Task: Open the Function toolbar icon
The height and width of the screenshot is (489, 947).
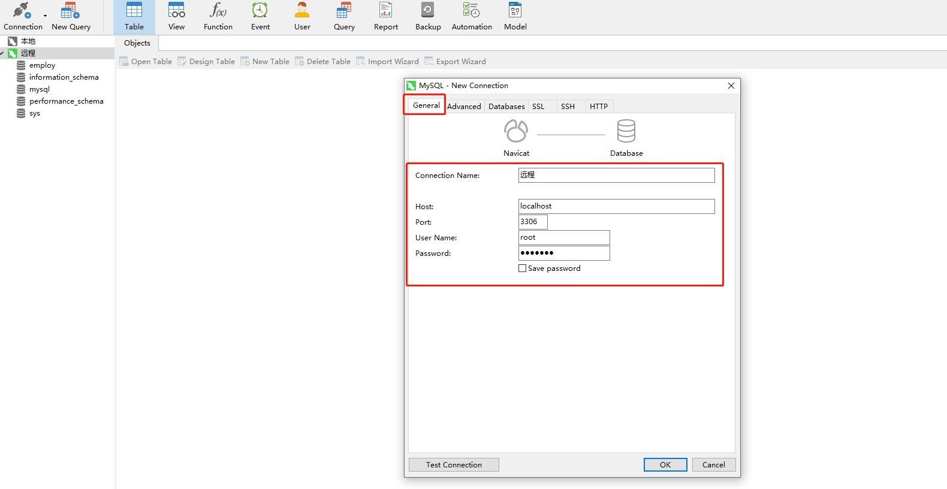Action: click(218, 17)
